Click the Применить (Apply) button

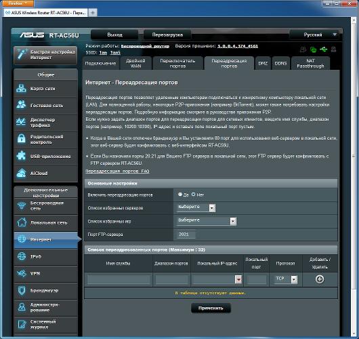tap(211, 308)
